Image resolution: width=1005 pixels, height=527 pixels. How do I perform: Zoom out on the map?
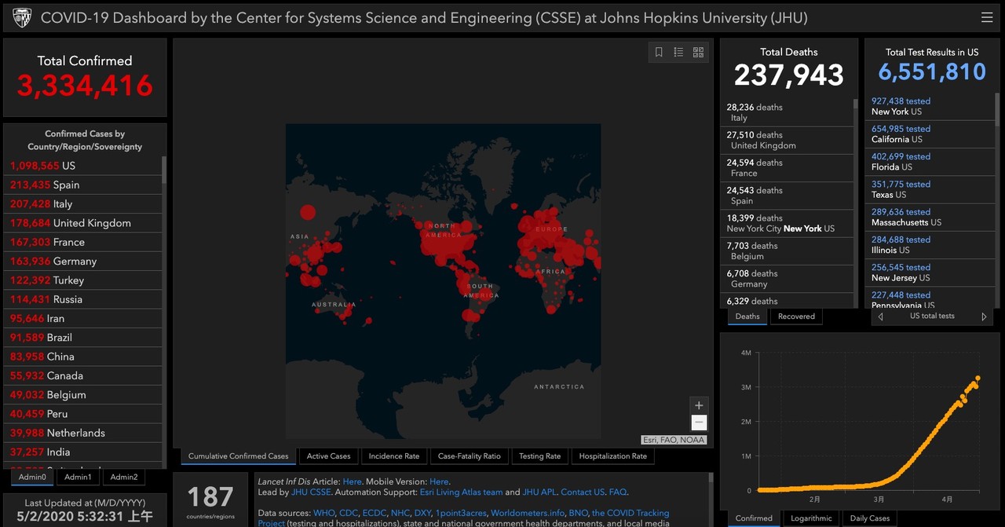pos(699,423)
